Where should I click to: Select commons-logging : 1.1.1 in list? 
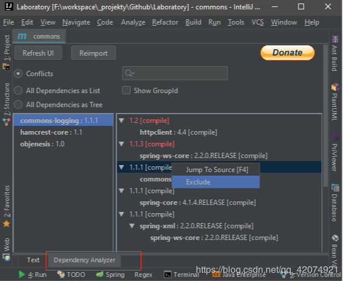[x=63, y=121]
